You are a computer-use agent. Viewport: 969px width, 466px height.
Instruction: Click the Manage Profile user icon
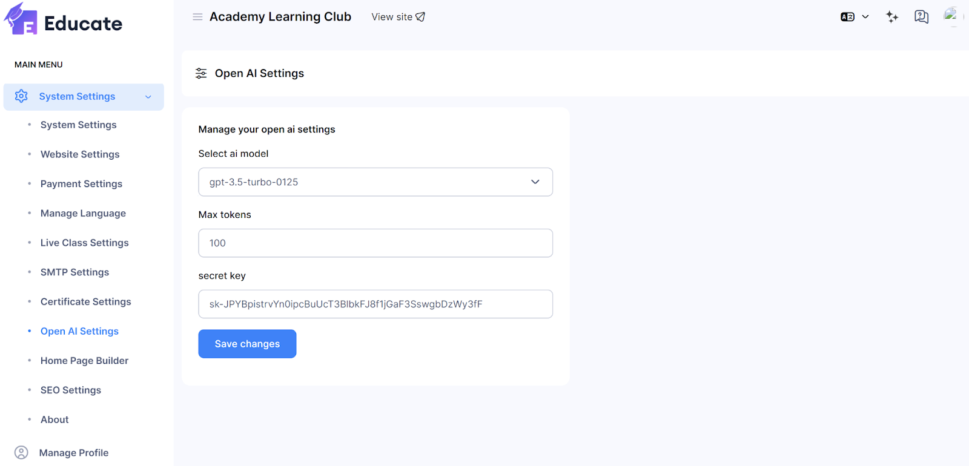pos(21,453)
